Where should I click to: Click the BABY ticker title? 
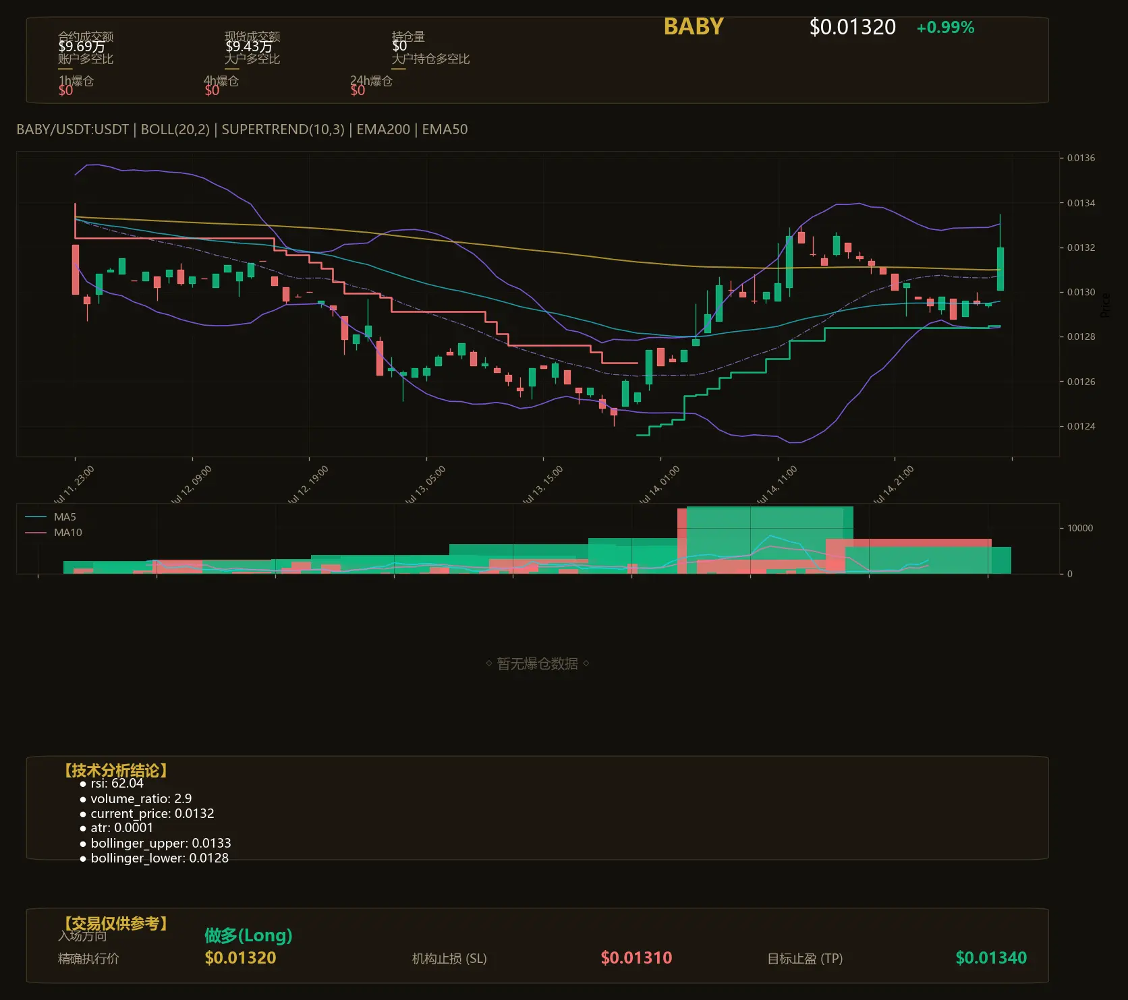point(693,26)
